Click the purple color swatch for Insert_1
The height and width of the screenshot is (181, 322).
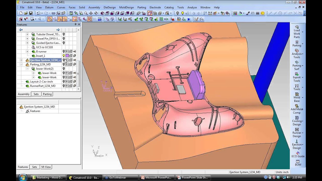pyautogui.click(x=67, y=56)
